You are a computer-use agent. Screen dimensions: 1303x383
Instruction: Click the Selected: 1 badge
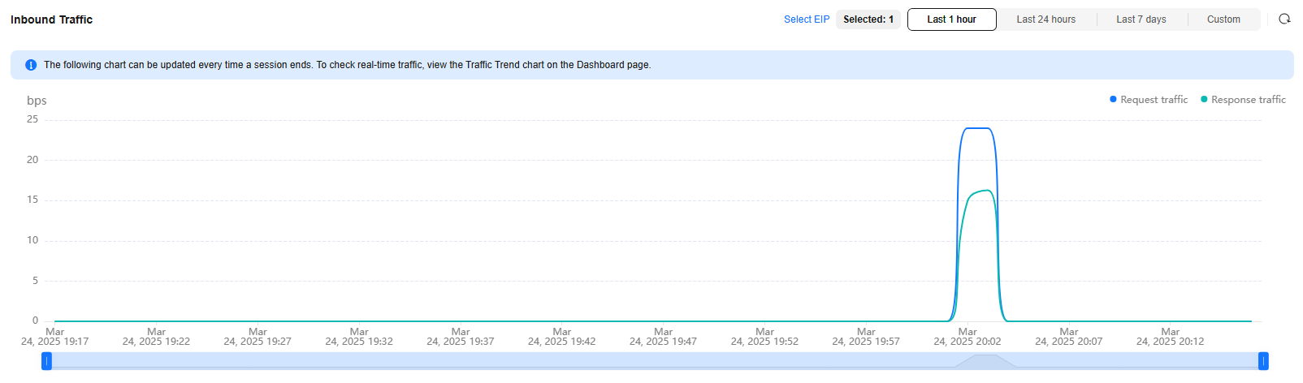point(868,19)
